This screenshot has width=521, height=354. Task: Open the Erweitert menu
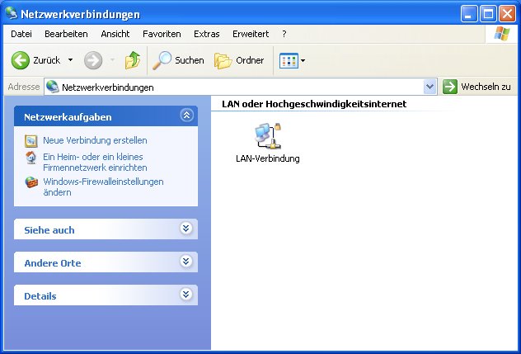pyautogui.click(x=251, y=34)
